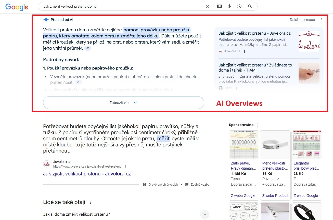Click the feedback icon by Zpětná vazba
The image size is (333, 220).
[187, 185]
